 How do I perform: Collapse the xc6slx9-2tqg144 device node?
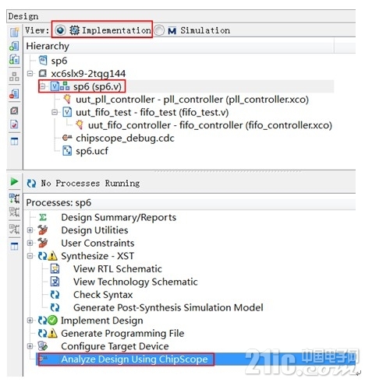30,73
